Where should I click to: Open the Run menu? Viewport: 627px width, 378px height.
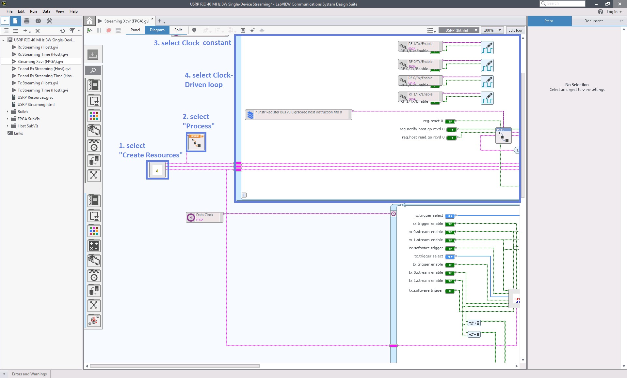[x=33, y=11]
